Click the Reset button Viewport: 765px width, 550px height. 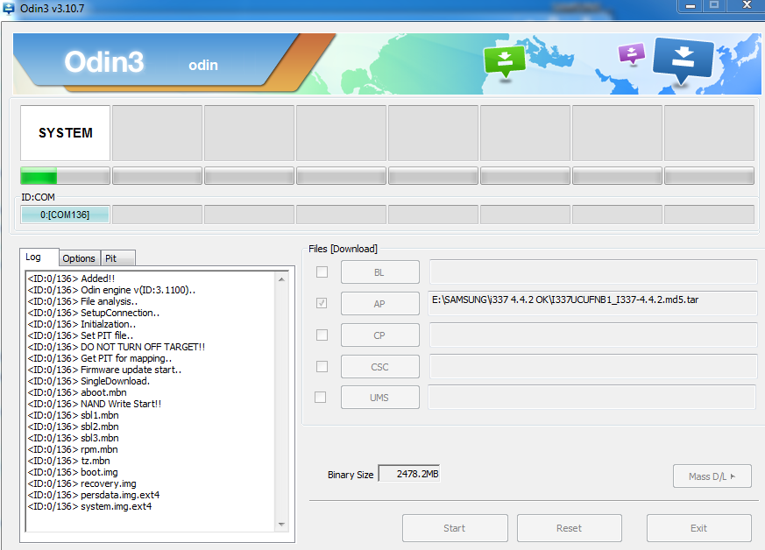[570, 528]
